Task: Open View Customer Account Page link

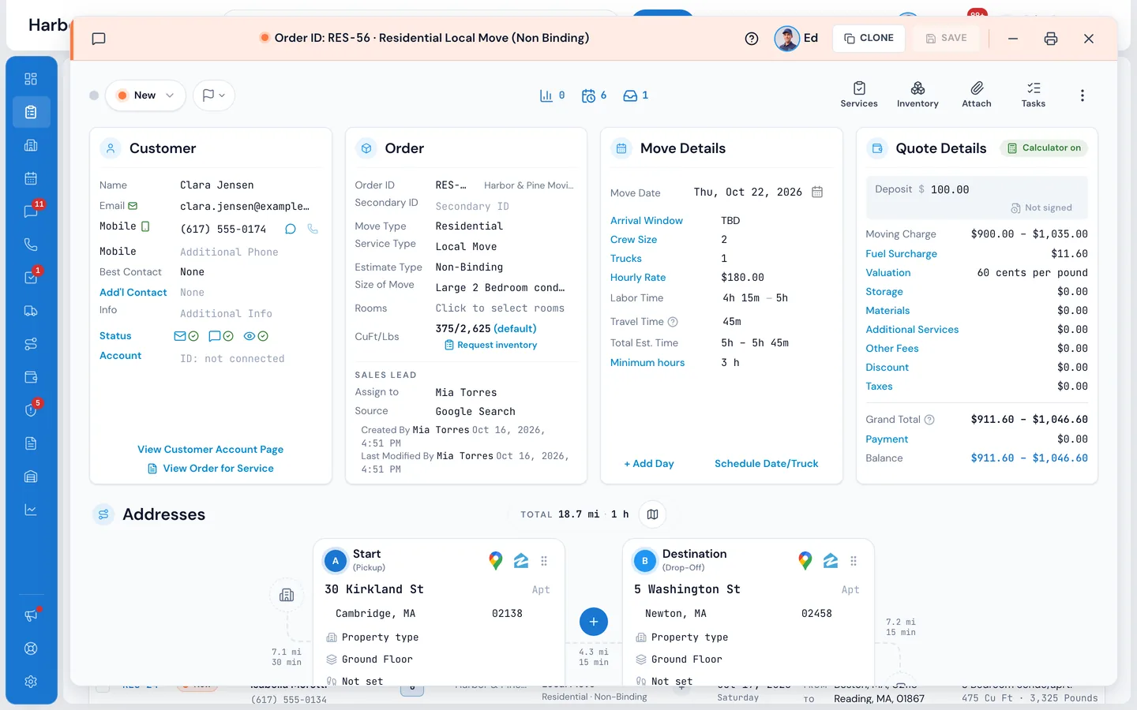Action: tap(211, 450)
